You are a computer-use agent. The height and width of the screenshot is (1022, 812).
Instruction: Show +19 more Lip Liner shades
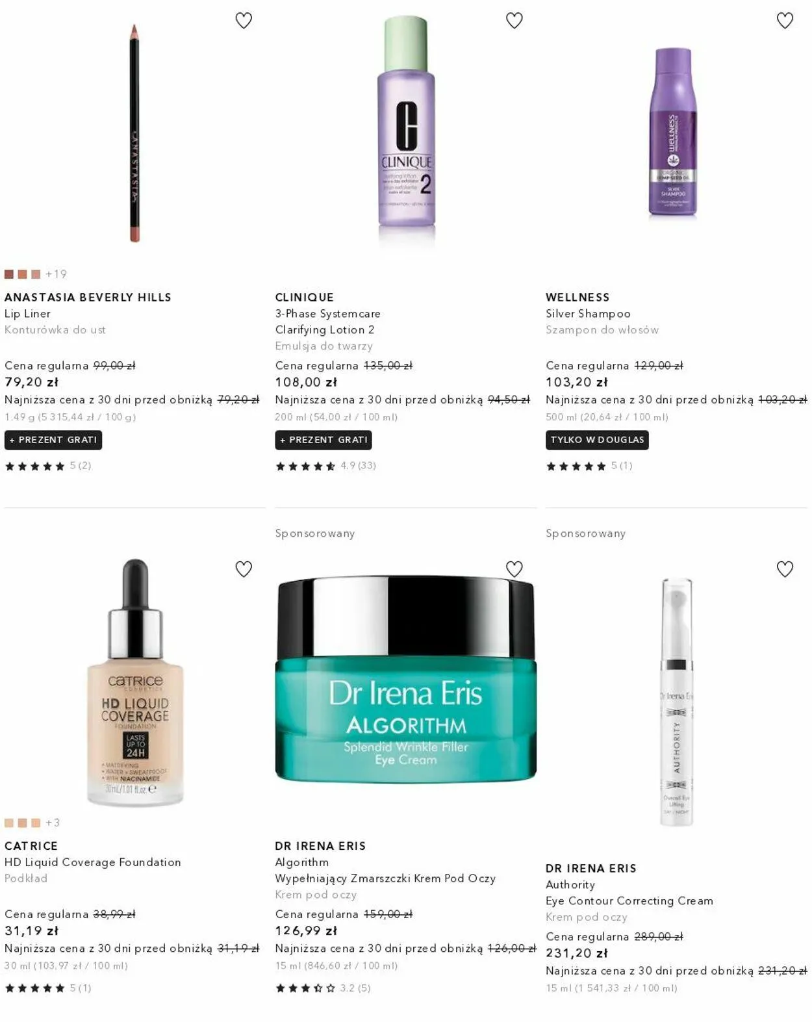[56, 274]
